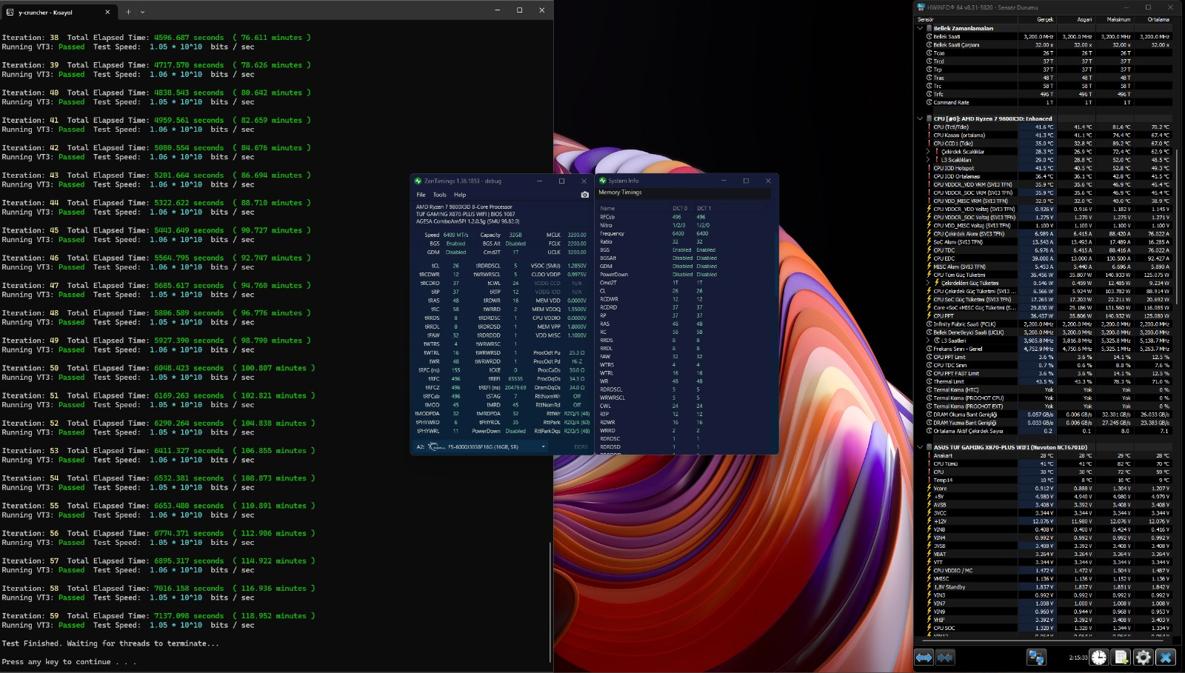The height and width of the screenshot is (673, 1185).
Task: Expand the Çekirdek Sıcaklıklar sub-rows
Action: click(x=928, y=152)
